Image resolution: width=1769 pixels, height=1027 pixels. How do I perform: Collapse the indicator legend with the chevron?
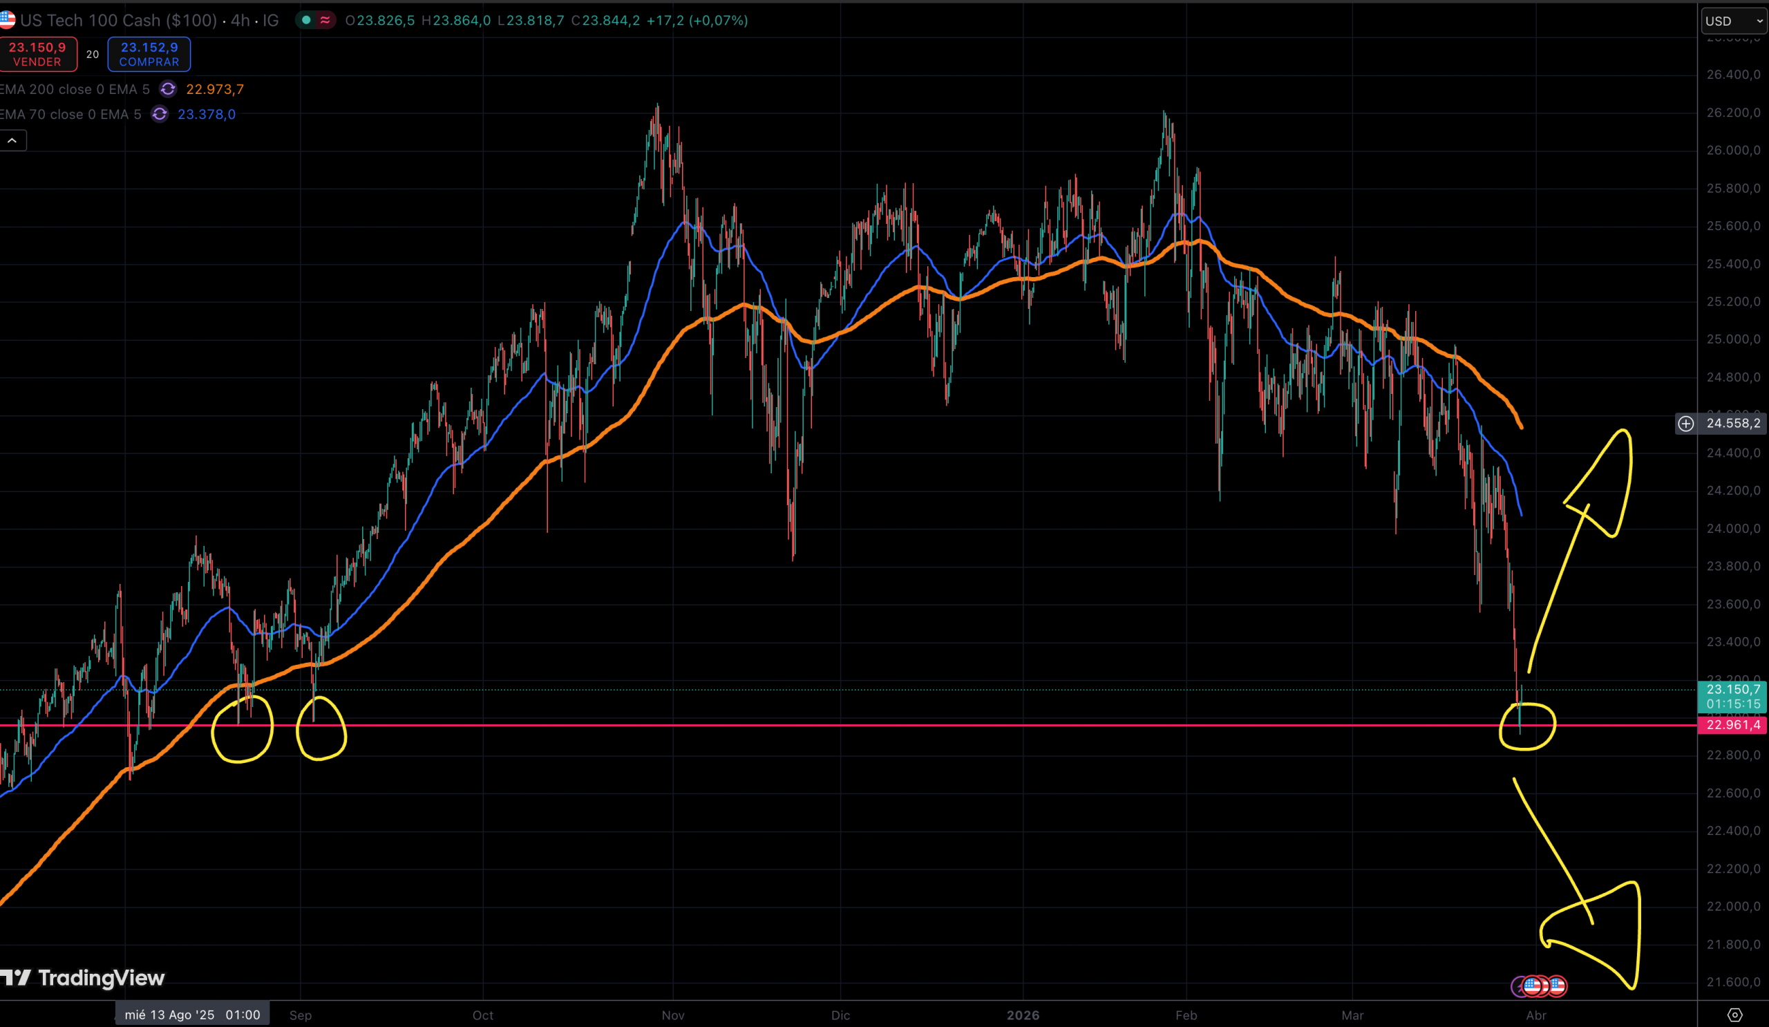click(12, 140)
